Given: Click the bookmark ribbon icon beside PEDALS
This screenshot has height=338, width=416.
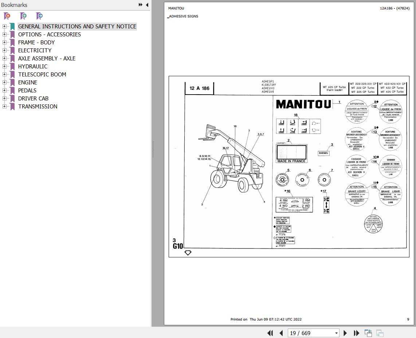Looking at the screenshot, I should 12,91.
